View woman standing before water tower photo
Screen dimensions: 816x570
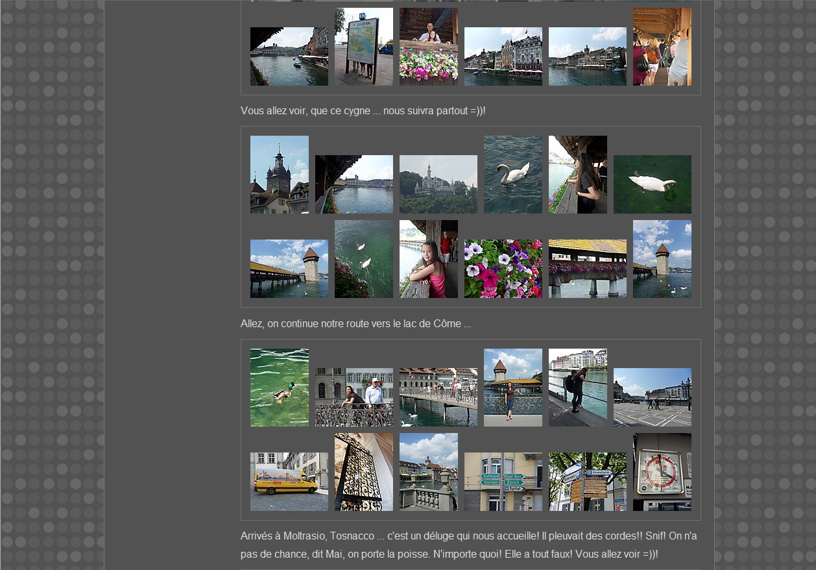512,388
